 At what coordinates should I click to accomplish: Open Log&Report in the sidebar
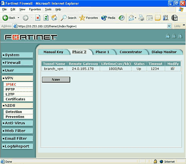pyautogui.click(x=17, y=146)
